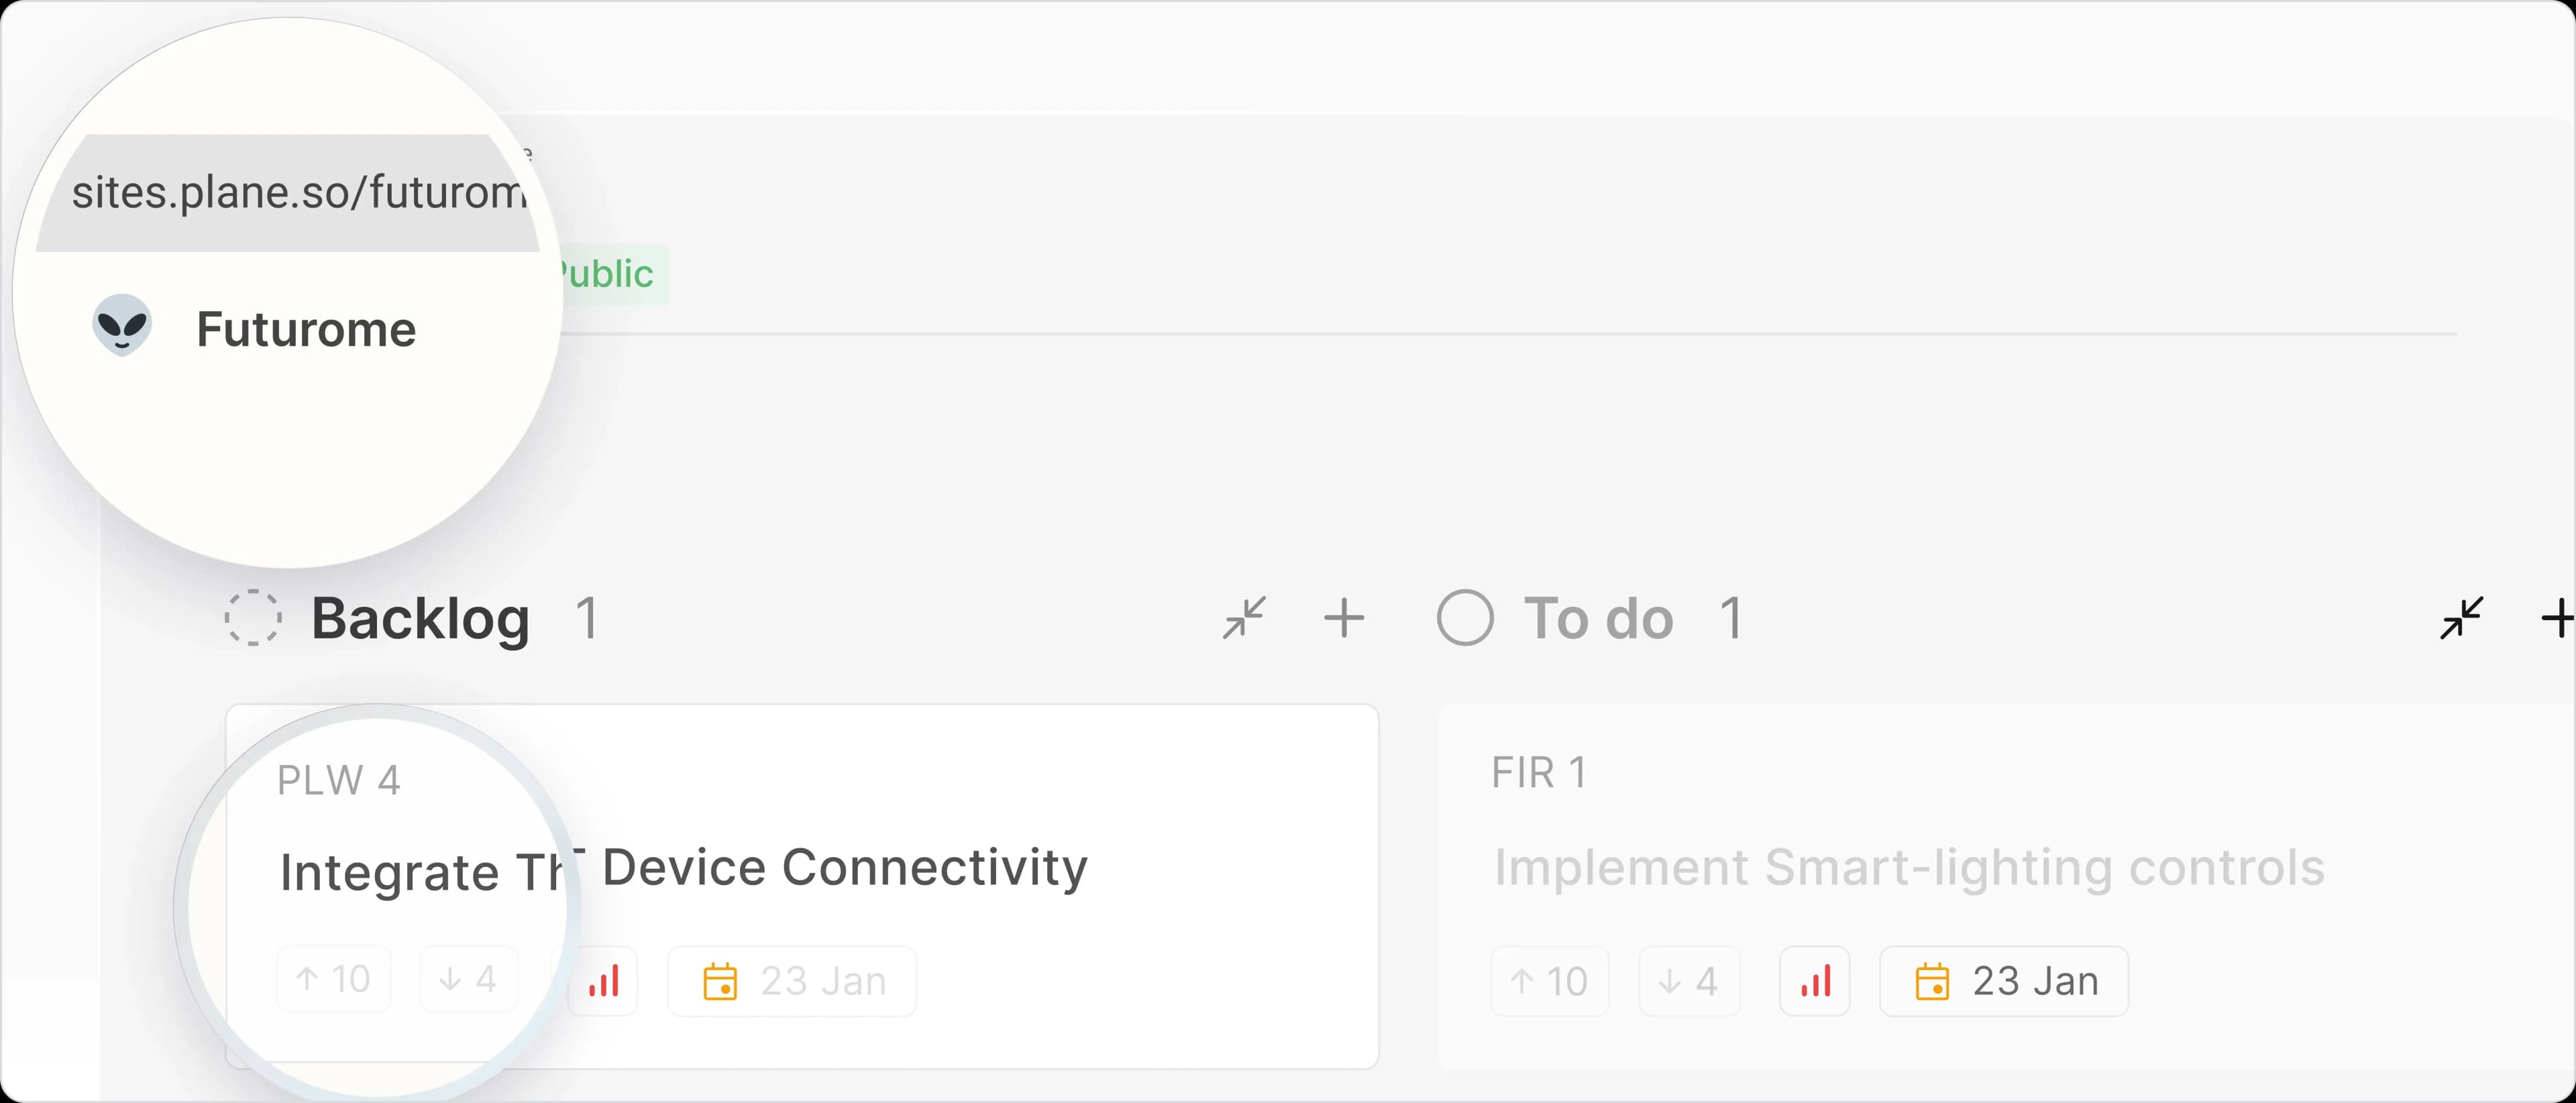Downvote the PLW 4 issue
This screenshot has width=2576, height=1103.
(468, 979)
